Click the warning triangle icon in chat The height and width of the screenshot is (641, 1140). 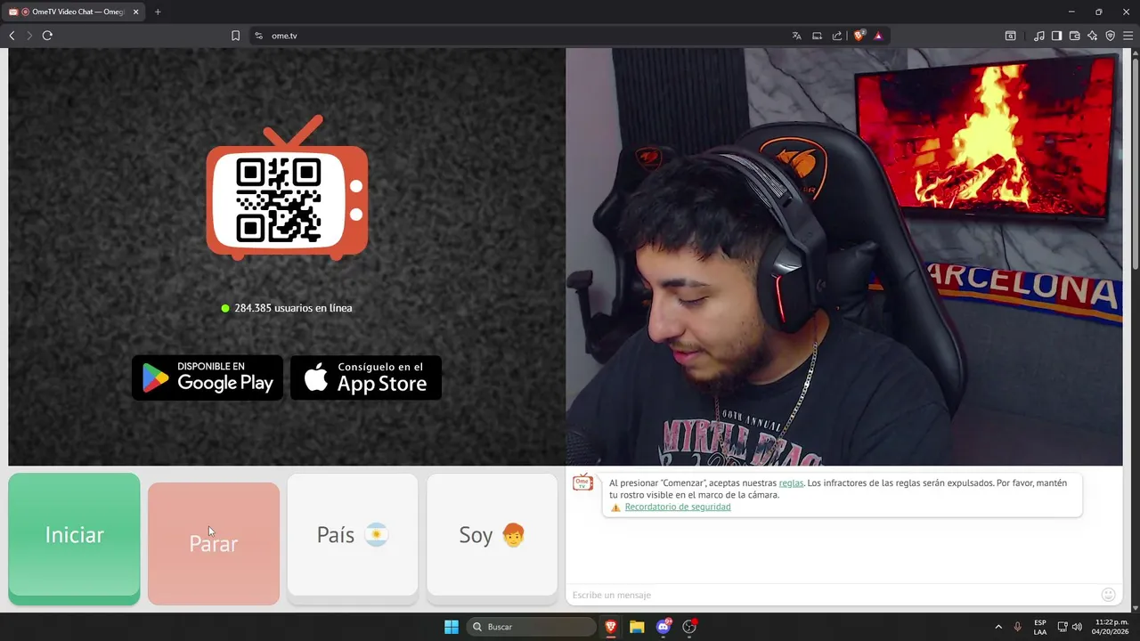click(x=615, y=507)
